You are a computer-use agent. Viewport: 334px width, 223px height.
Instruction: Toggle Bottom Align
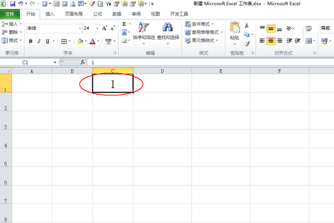click(279, 29)
